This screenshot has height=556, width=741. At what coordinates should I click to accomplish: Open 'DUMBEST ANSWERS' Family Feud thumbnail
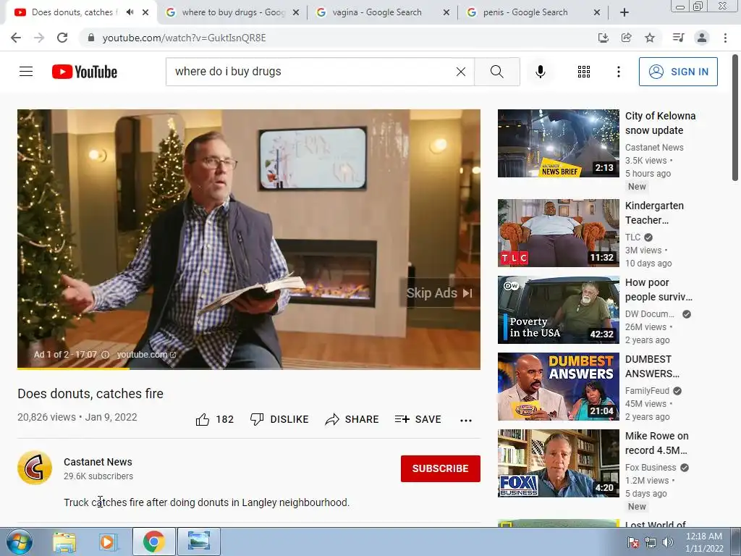(x=558, y=387)
